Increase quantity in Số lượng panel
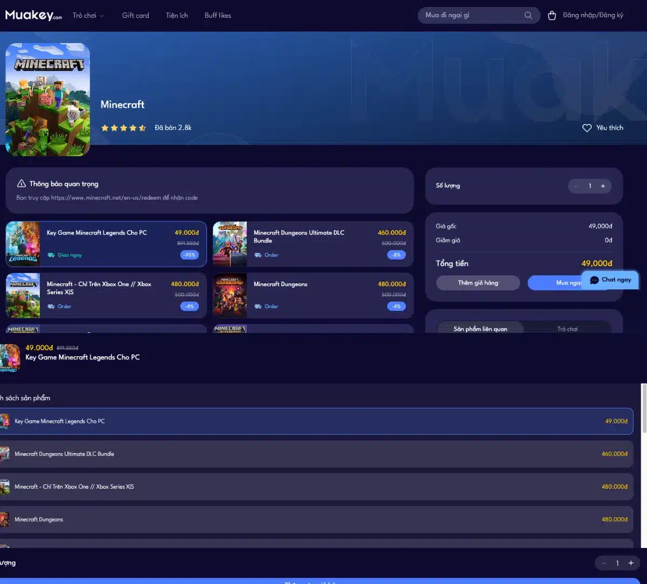 pos(603,186)
